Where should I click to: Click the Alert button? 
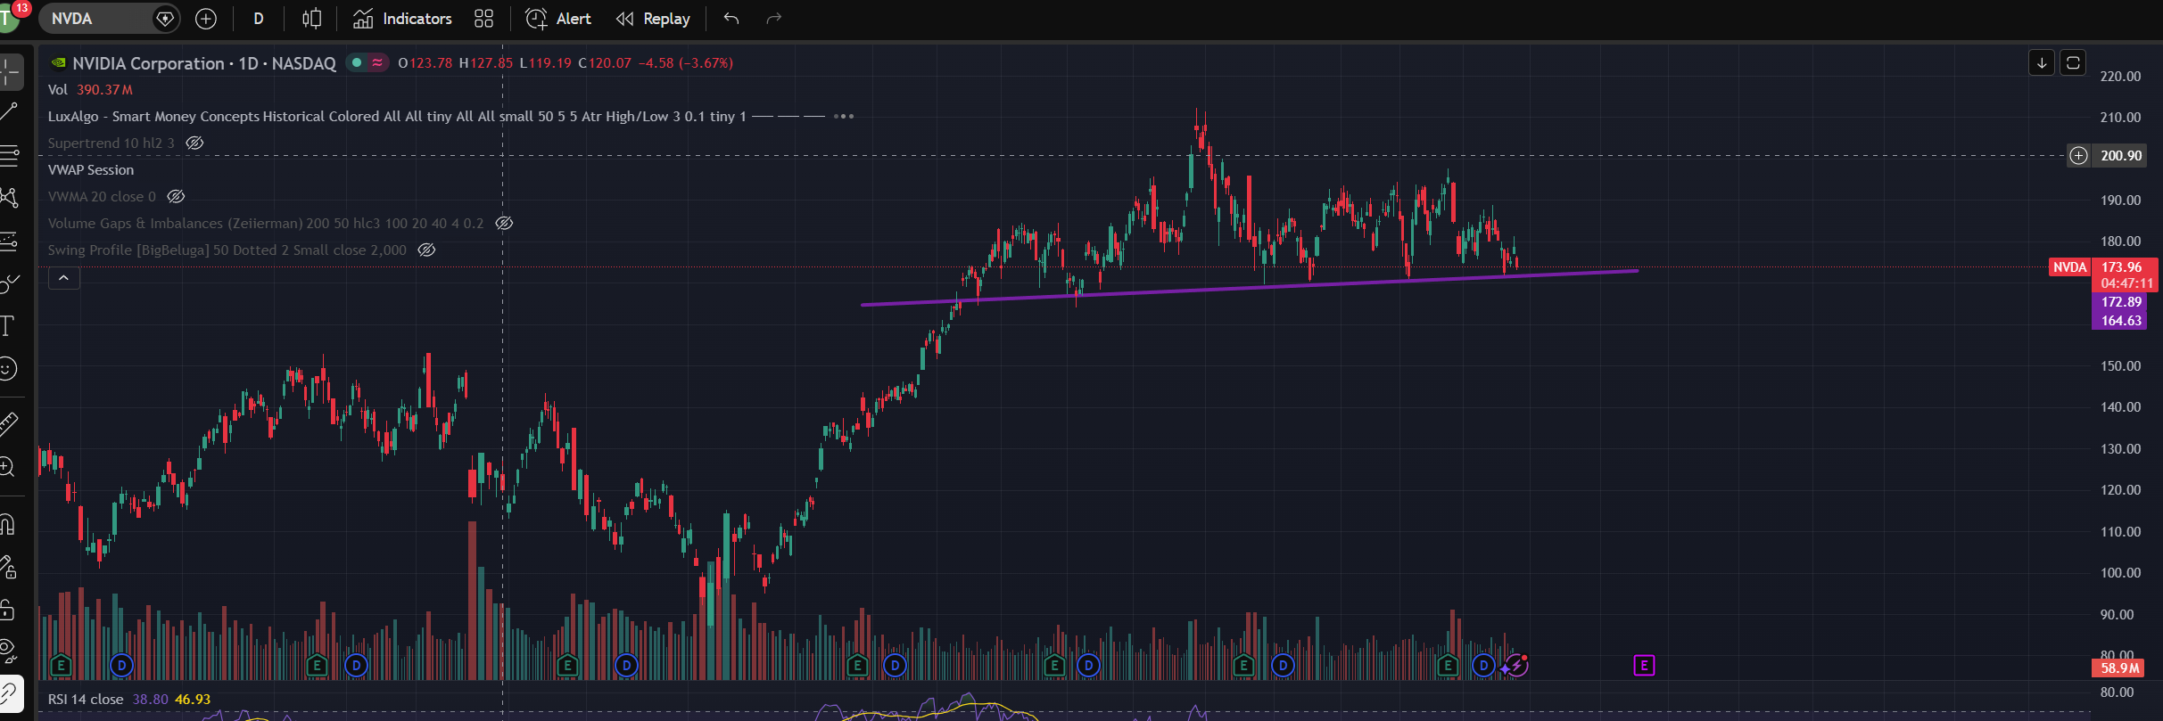click(x=558, y=19)
